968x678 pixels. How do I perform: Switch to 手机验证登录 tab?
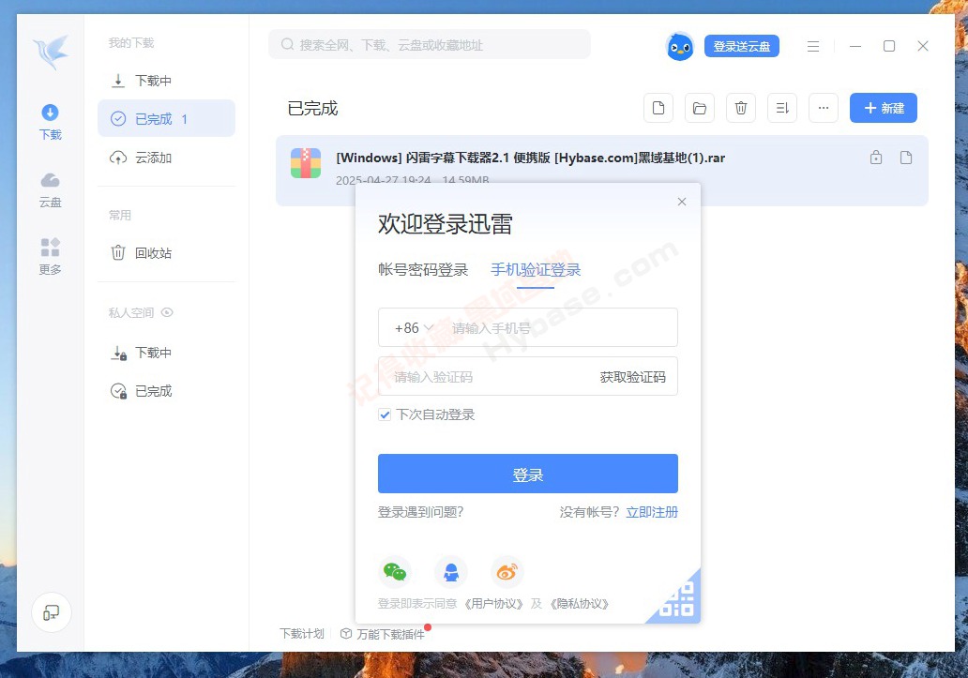536,269
